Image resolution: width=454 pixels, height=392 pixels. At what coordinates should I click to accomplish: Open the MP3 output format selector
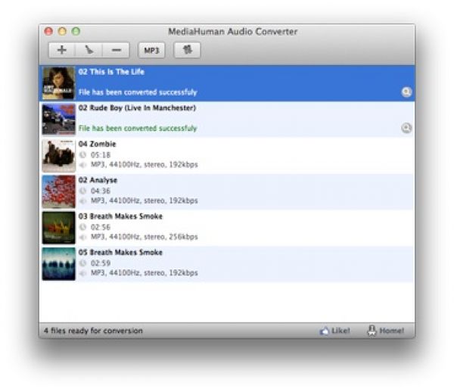point(151,51)
